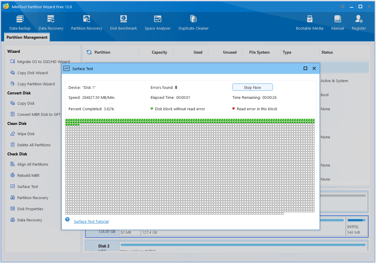Image resolution: width=376 pixels, height=263 pixels.
Task: Select the Partition Management tab
Action: pos(27,37)
